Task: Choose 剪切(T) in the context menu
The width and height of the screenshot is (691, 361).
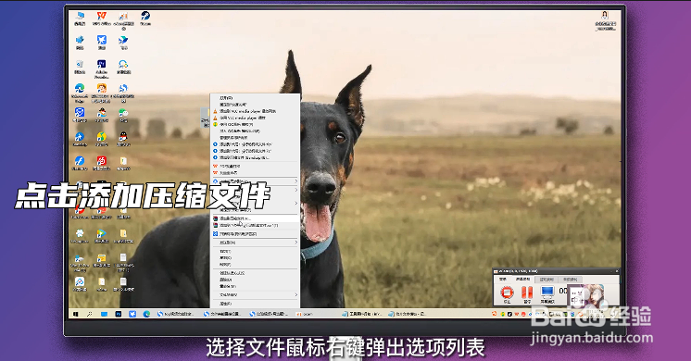Action: click(255, 252)
